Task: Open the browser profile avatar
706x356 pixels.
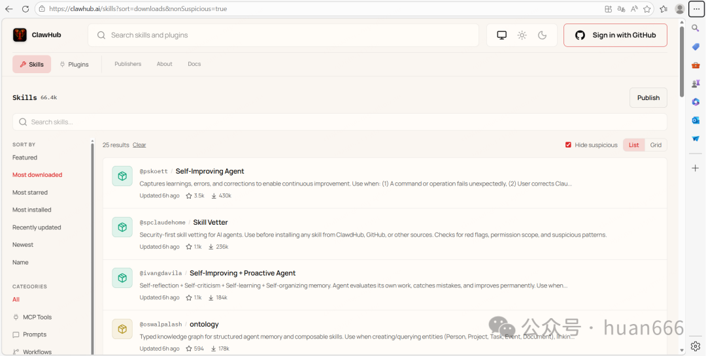Action: [x=680, y=8]
